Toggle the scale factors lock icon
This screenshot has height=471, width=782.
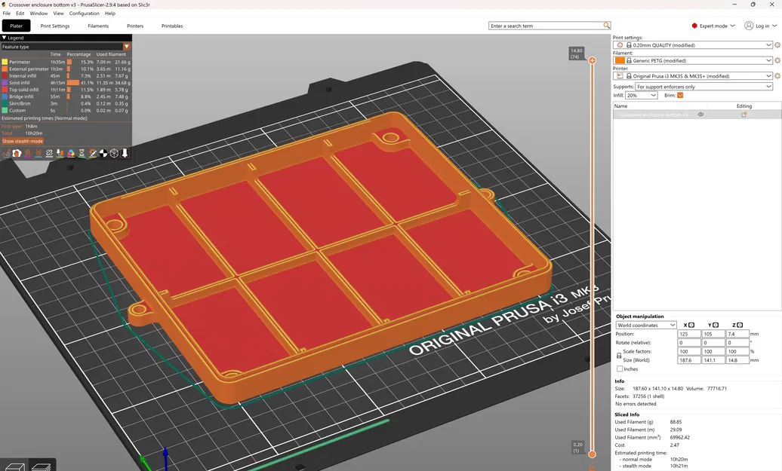pos(619,356)
